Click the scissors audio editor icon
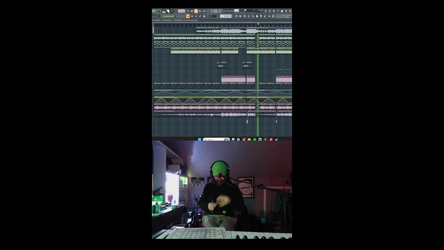Viewport: 444px width, 250px height. click(270, 11)
